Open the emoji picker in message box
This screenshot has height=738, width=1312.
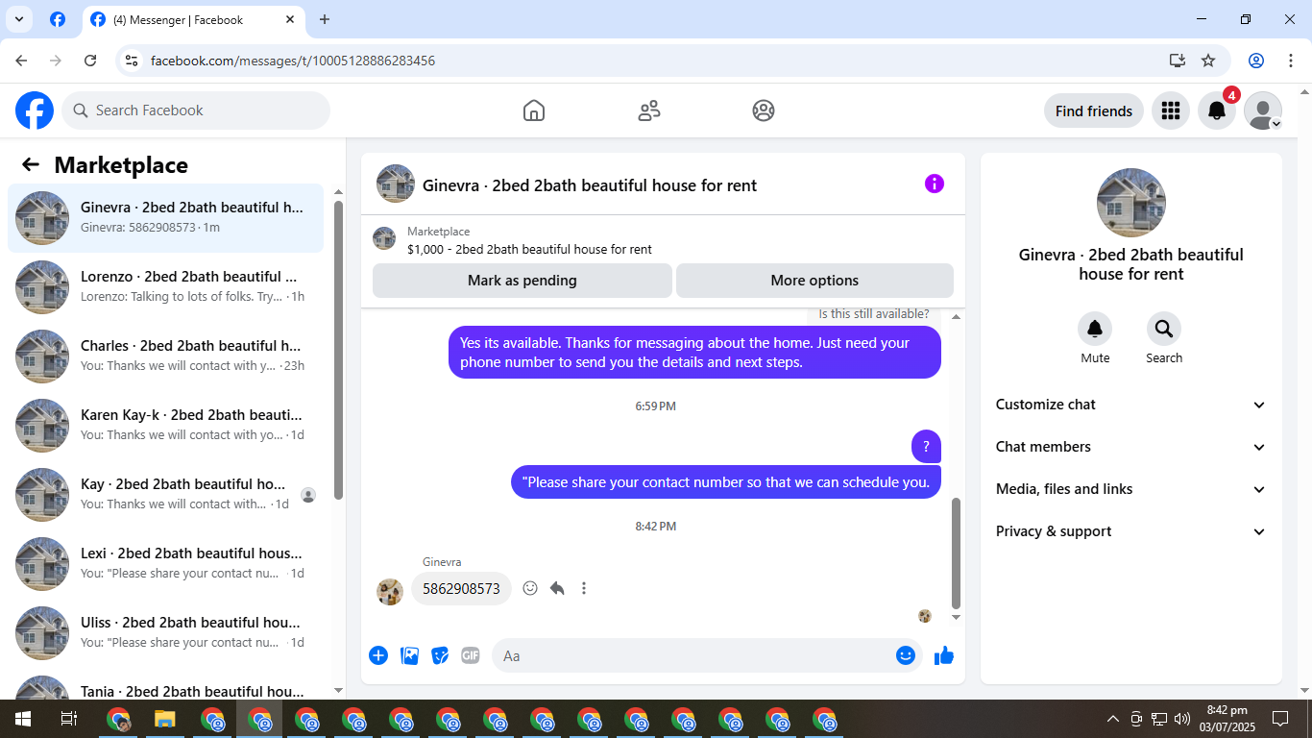coord(906,655)
